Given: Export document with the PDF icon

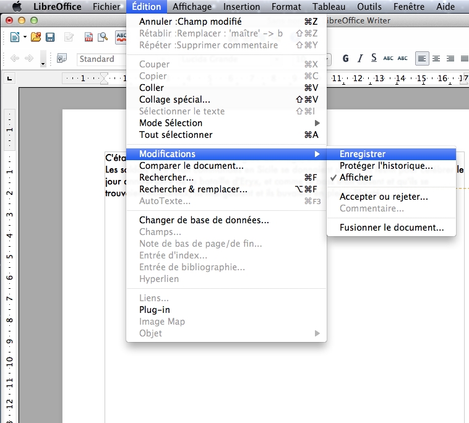Looking at the screenshot, I should click(x=88, y=37).
